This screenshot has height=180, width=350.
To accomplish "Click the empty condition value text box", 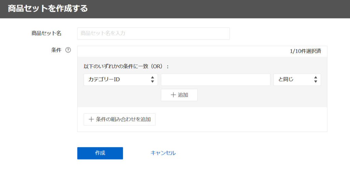I will (215, 80).
